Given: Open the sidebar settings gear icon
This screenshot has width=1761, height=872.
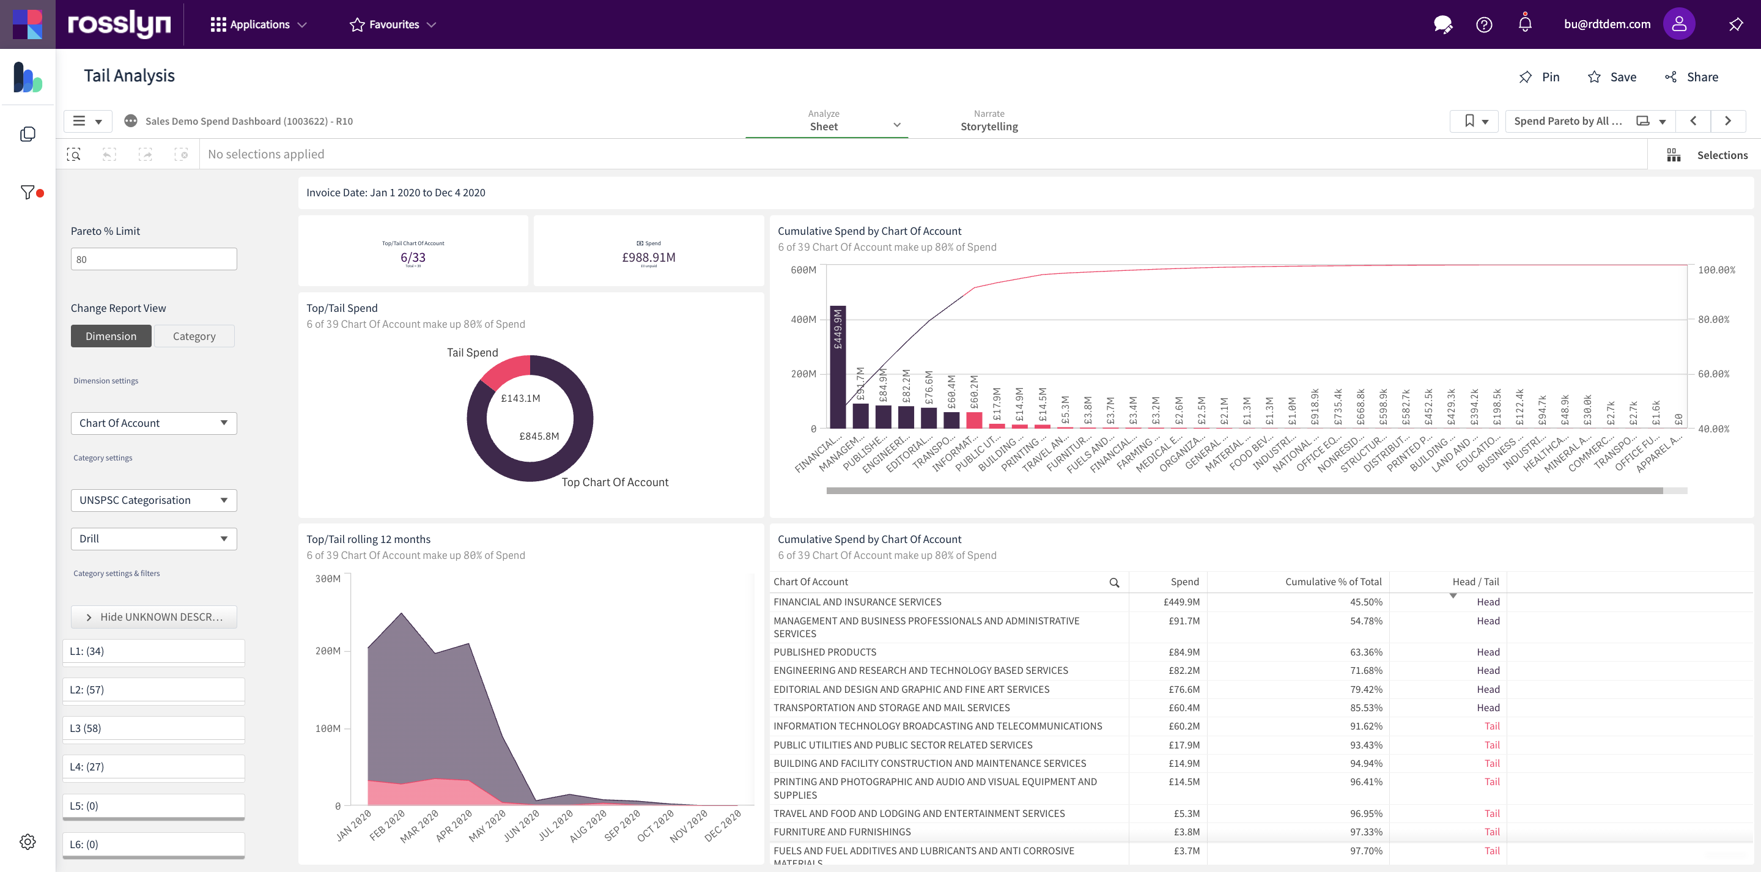Looking at the screenshot, I should click(28, 841).
